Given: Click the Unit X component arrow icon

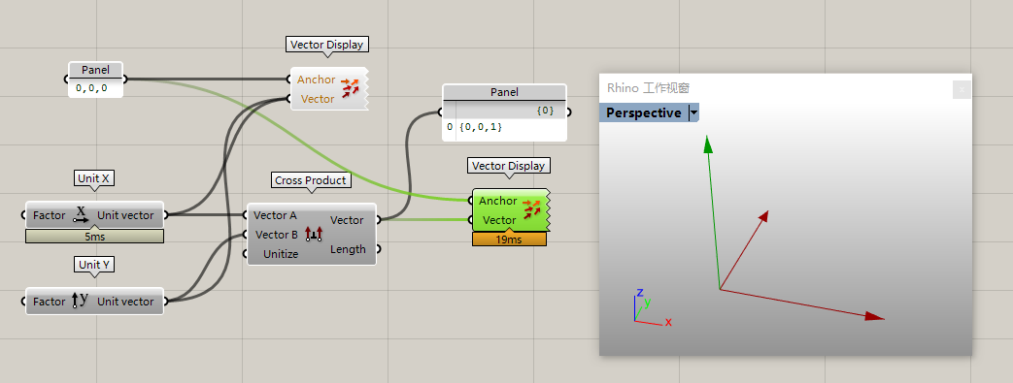Looking at the screenshot, I should click(82, 214).
